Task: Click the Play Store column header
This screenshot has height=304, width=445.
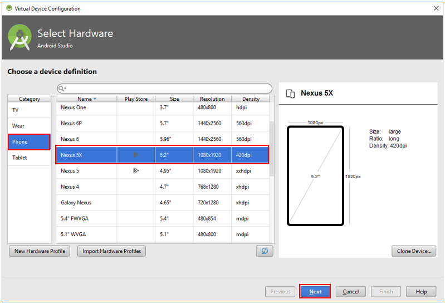Action: 136,99
